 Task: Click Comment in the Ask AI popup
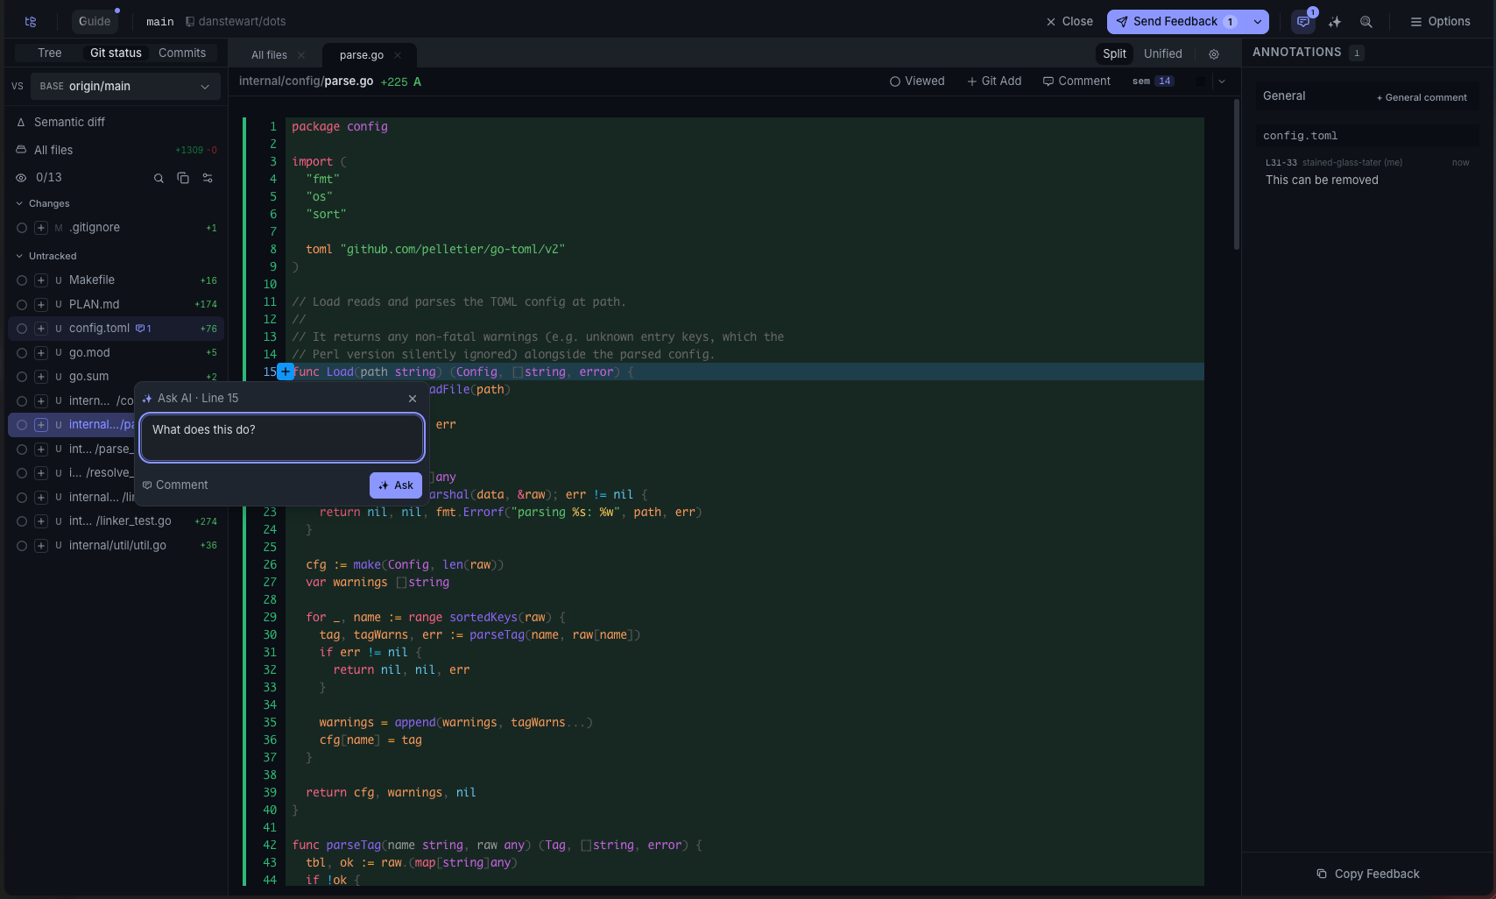(176, 485)
